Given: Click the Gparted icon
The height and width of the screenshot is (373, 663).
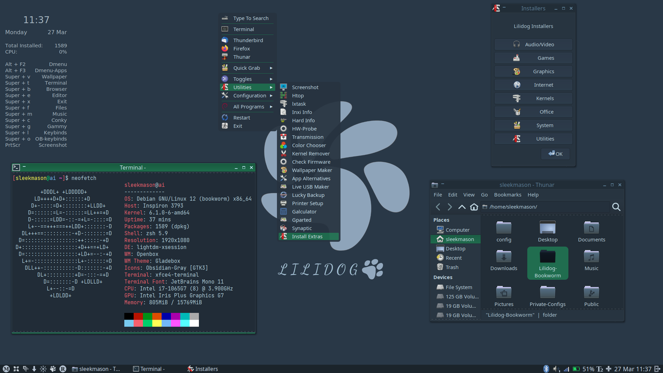Looking at the screenshot, I should [x=283, y=220].
